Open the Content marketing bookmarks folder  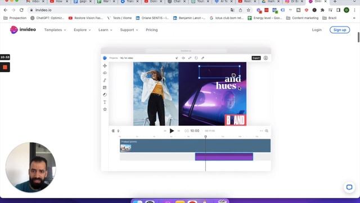[303, 18]
